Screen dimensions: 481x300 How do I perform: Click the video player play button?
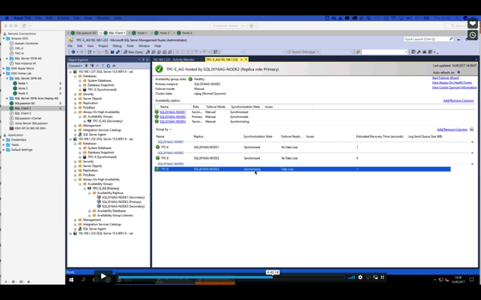(104, 276)
